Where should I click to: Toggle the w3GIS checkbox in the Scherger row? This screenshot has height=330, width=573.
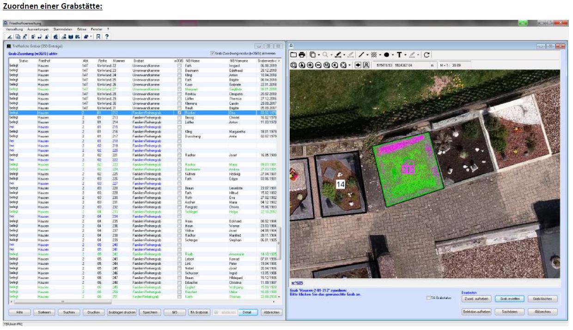[x=179, y=240]
